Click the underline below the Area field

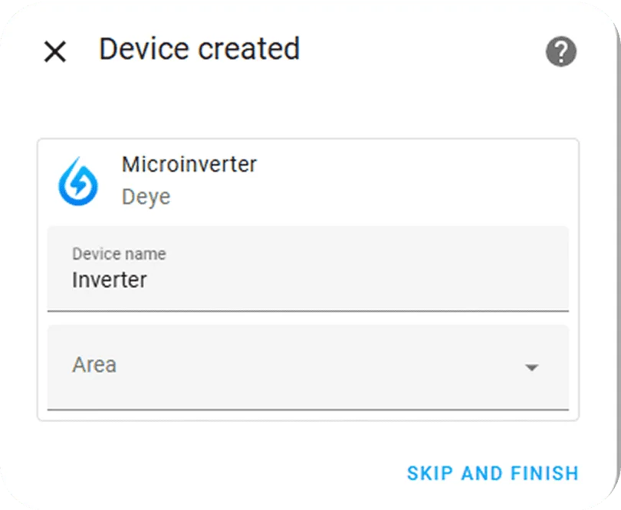307,409
